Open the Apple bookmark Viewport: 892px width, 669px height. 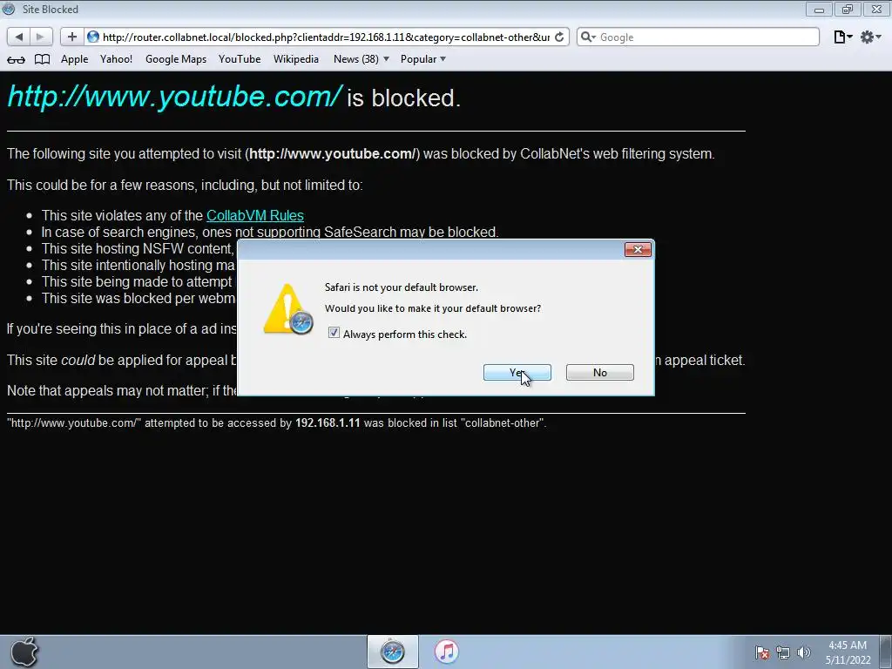(x=75, y=59)
